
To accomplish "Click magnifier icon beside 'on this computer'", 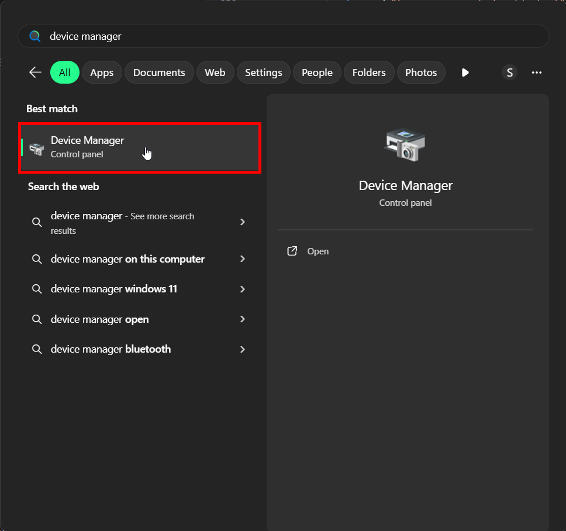I will [x=37, y=259].
